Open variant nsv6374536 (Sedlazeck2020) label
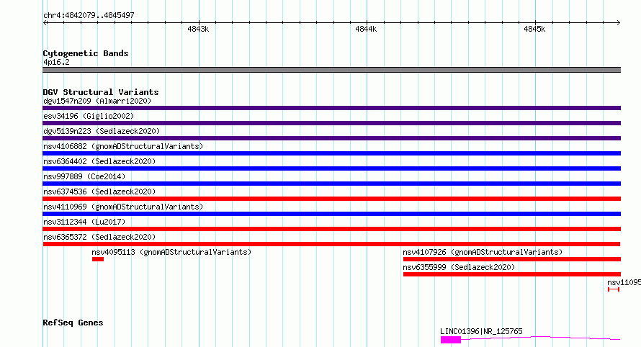The image size is (641, 347). pyautogui.click(x=99, y=191)
